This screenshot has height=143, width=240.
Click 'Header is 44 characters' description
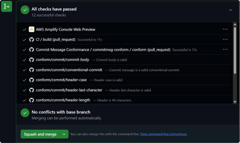pos(114,100)
